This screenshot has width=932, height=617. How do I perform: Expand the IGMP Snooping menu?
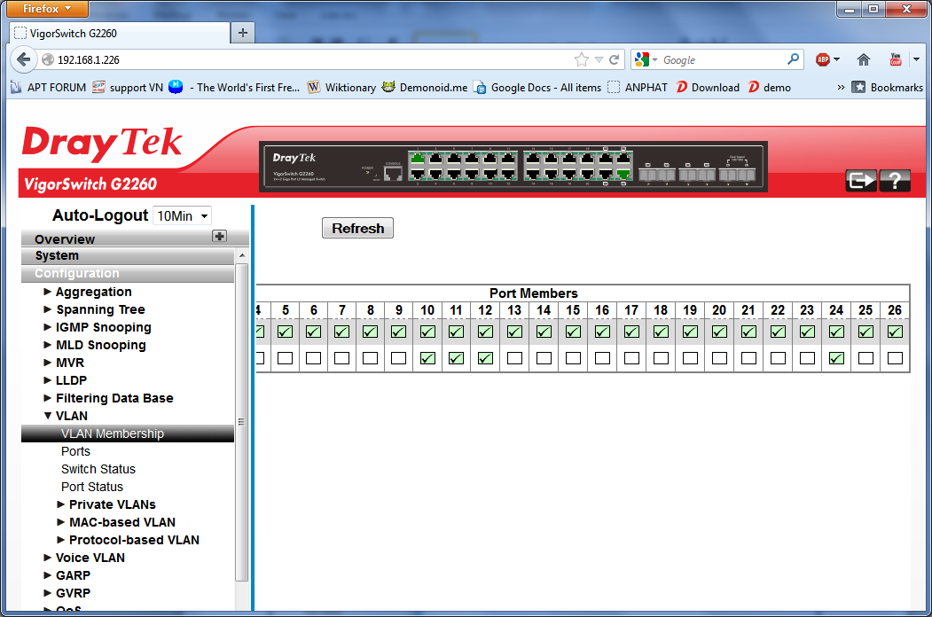pyautogui.click(x=98, y=327)
